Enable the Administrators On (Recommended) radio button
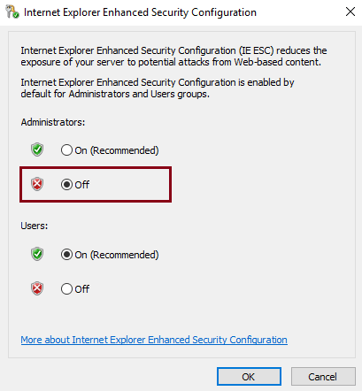Viewport: 362px width, 391px height. [x=66, y=150]
